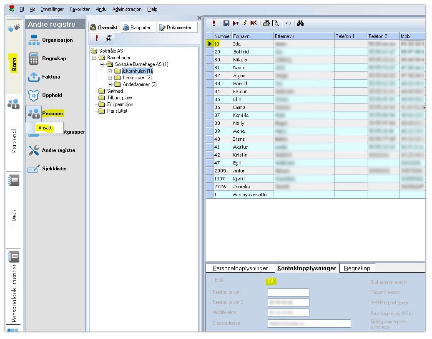The image size is (432, 339).
Task: Click the Fornavn cell reading Min nye ansatte
Action: click(253, 195)
